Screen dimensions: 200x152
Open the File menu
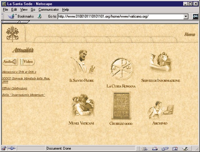pyautogui.click(x=5, y=10)
